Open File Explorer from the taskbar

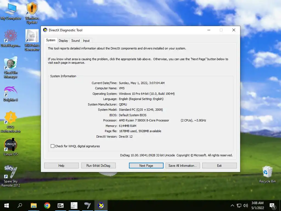(33, 206)
